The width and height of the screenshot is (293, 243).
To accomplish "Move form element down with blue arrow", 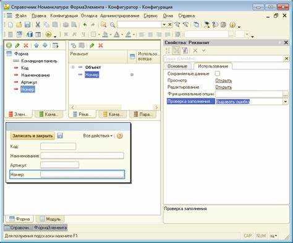I will pyautogui.click(x=45, y=45).
